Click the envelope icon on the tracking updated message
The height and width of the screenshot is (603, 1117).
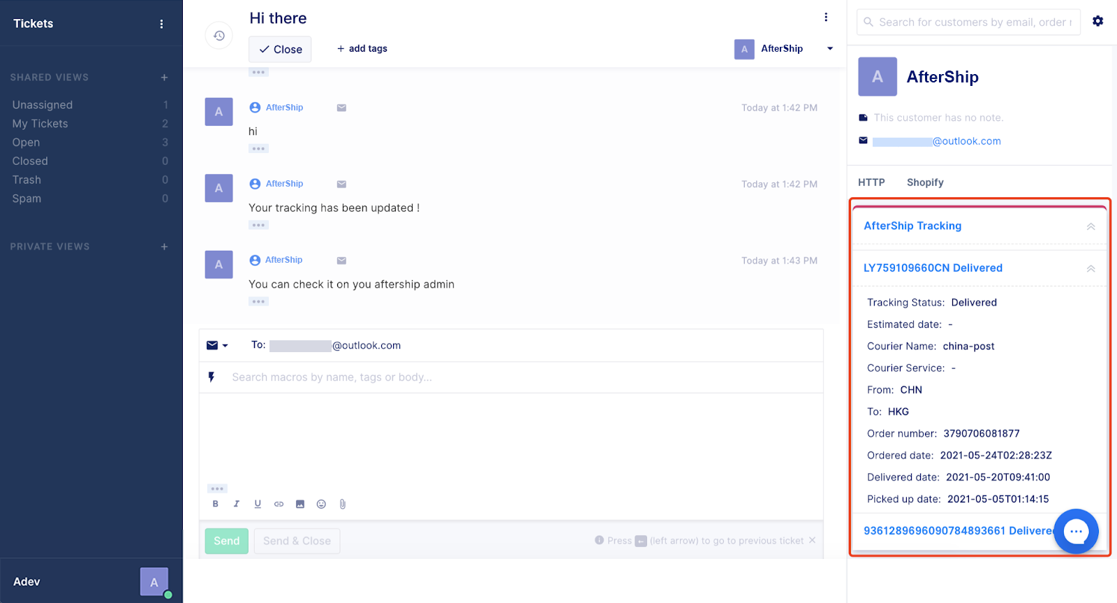click(x=341, y=184)
